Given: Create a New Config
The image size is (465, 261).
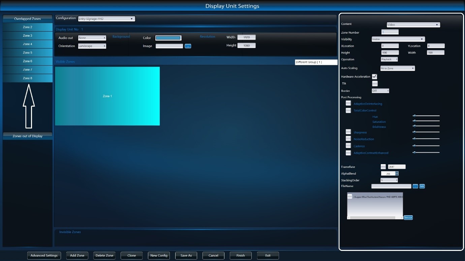Looking at the screenshot, I should pos(159,256).
